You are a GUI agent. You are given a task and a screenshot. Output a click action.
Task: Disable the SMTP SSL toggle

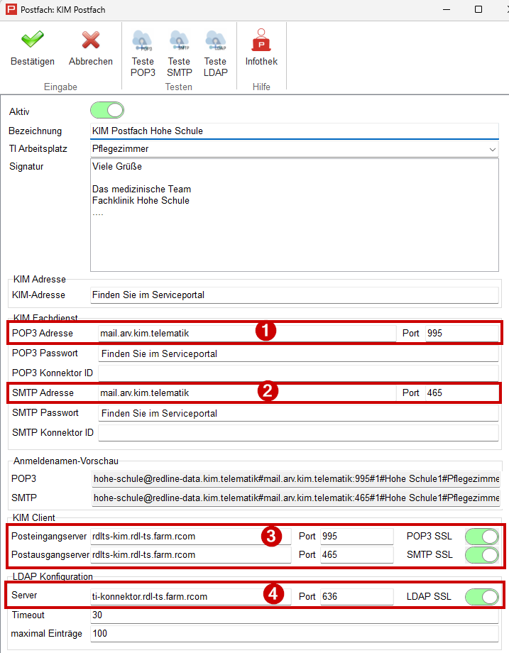click(x=481, y=554)
